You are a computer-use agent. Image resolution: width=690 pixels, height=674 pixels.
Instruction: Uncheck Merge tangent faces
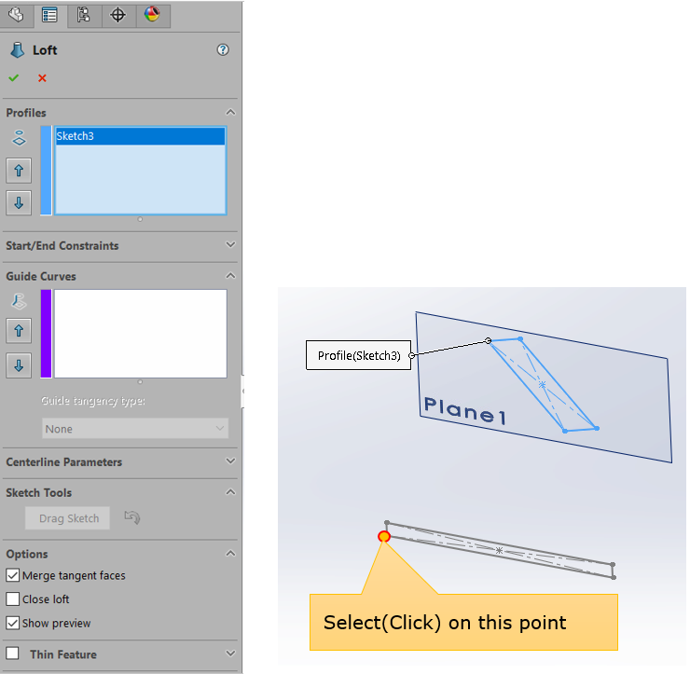pyautogui.click(x=13, y=575)
